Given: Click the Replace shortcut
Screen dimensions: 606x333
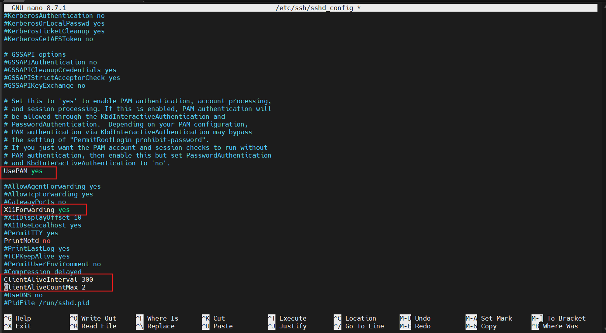Looking at the screenshot, I should coord(155,326).
